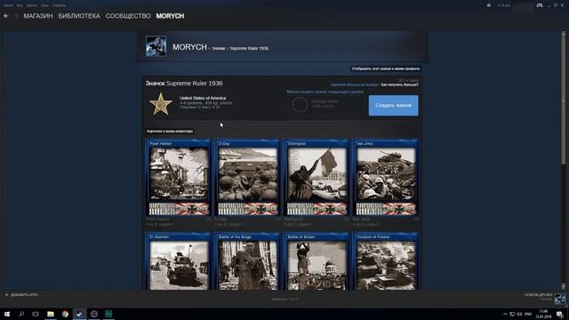This screenshot has height=320, width=569.
Task: Click the round icon right of Steam on the taskbar
Action: click(x=94, y=314)
